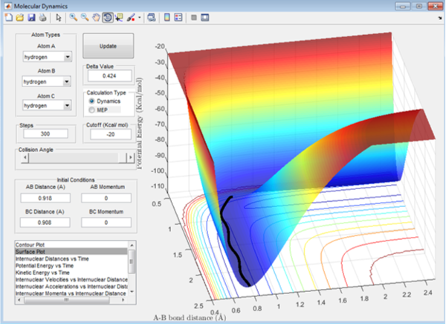Toggle the Rotate 3D tool
This screenshot has width=446, height=324.
(x=107, y=16)
